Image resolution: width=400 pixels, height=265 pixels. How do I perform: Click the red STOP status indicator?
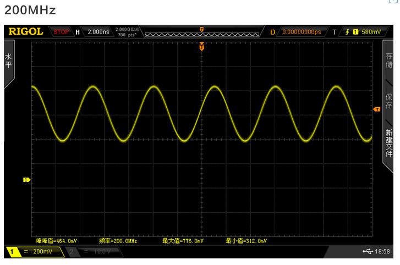pos(61,32)
